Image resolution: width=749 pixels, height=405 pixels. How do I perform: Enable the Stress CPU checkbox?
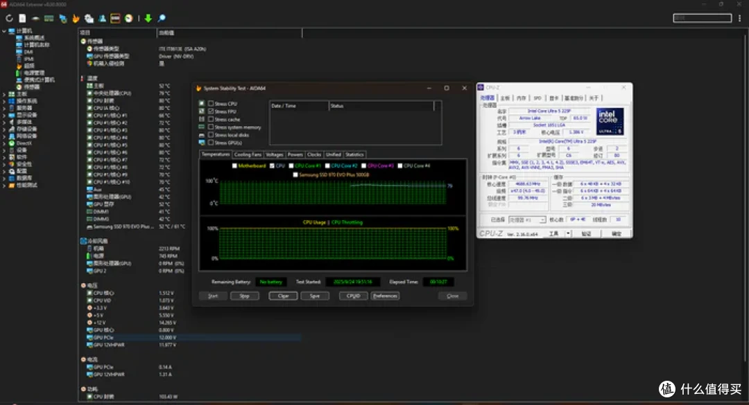(x=211, y=104)
